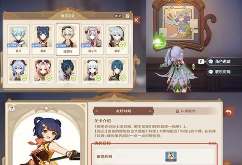This screenshot has height=165, width=242.
Task: Select Xingqiu's character portrait
Action: [117, 70]
